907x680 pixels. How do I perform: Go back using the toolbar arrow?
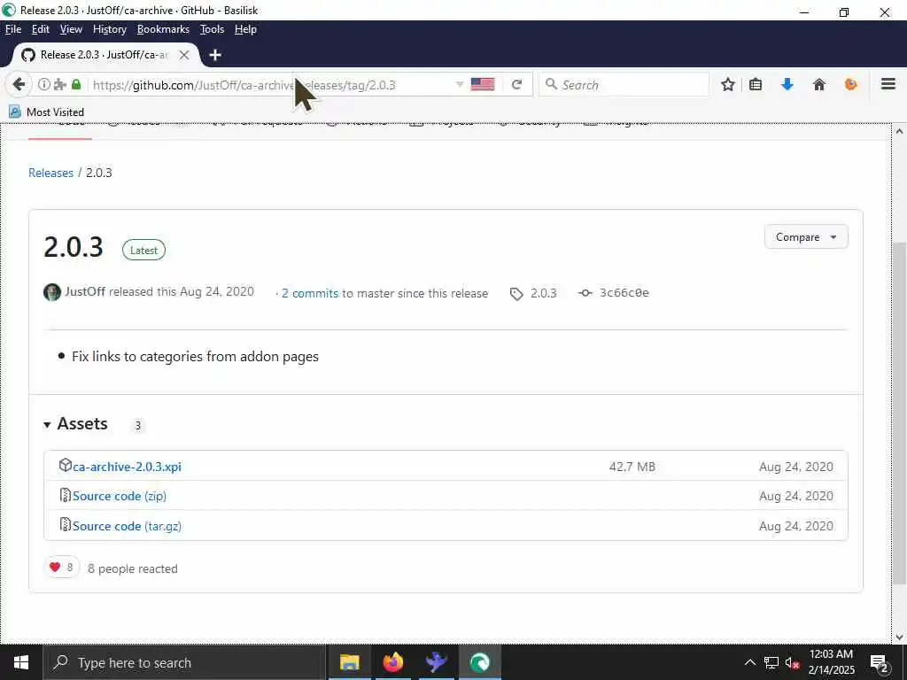(19, 85)
